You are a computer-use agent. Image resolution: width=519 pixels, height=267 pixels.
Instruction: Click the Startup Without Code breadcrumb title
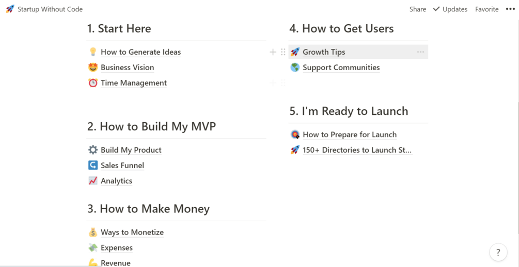(x=50, y=9)
